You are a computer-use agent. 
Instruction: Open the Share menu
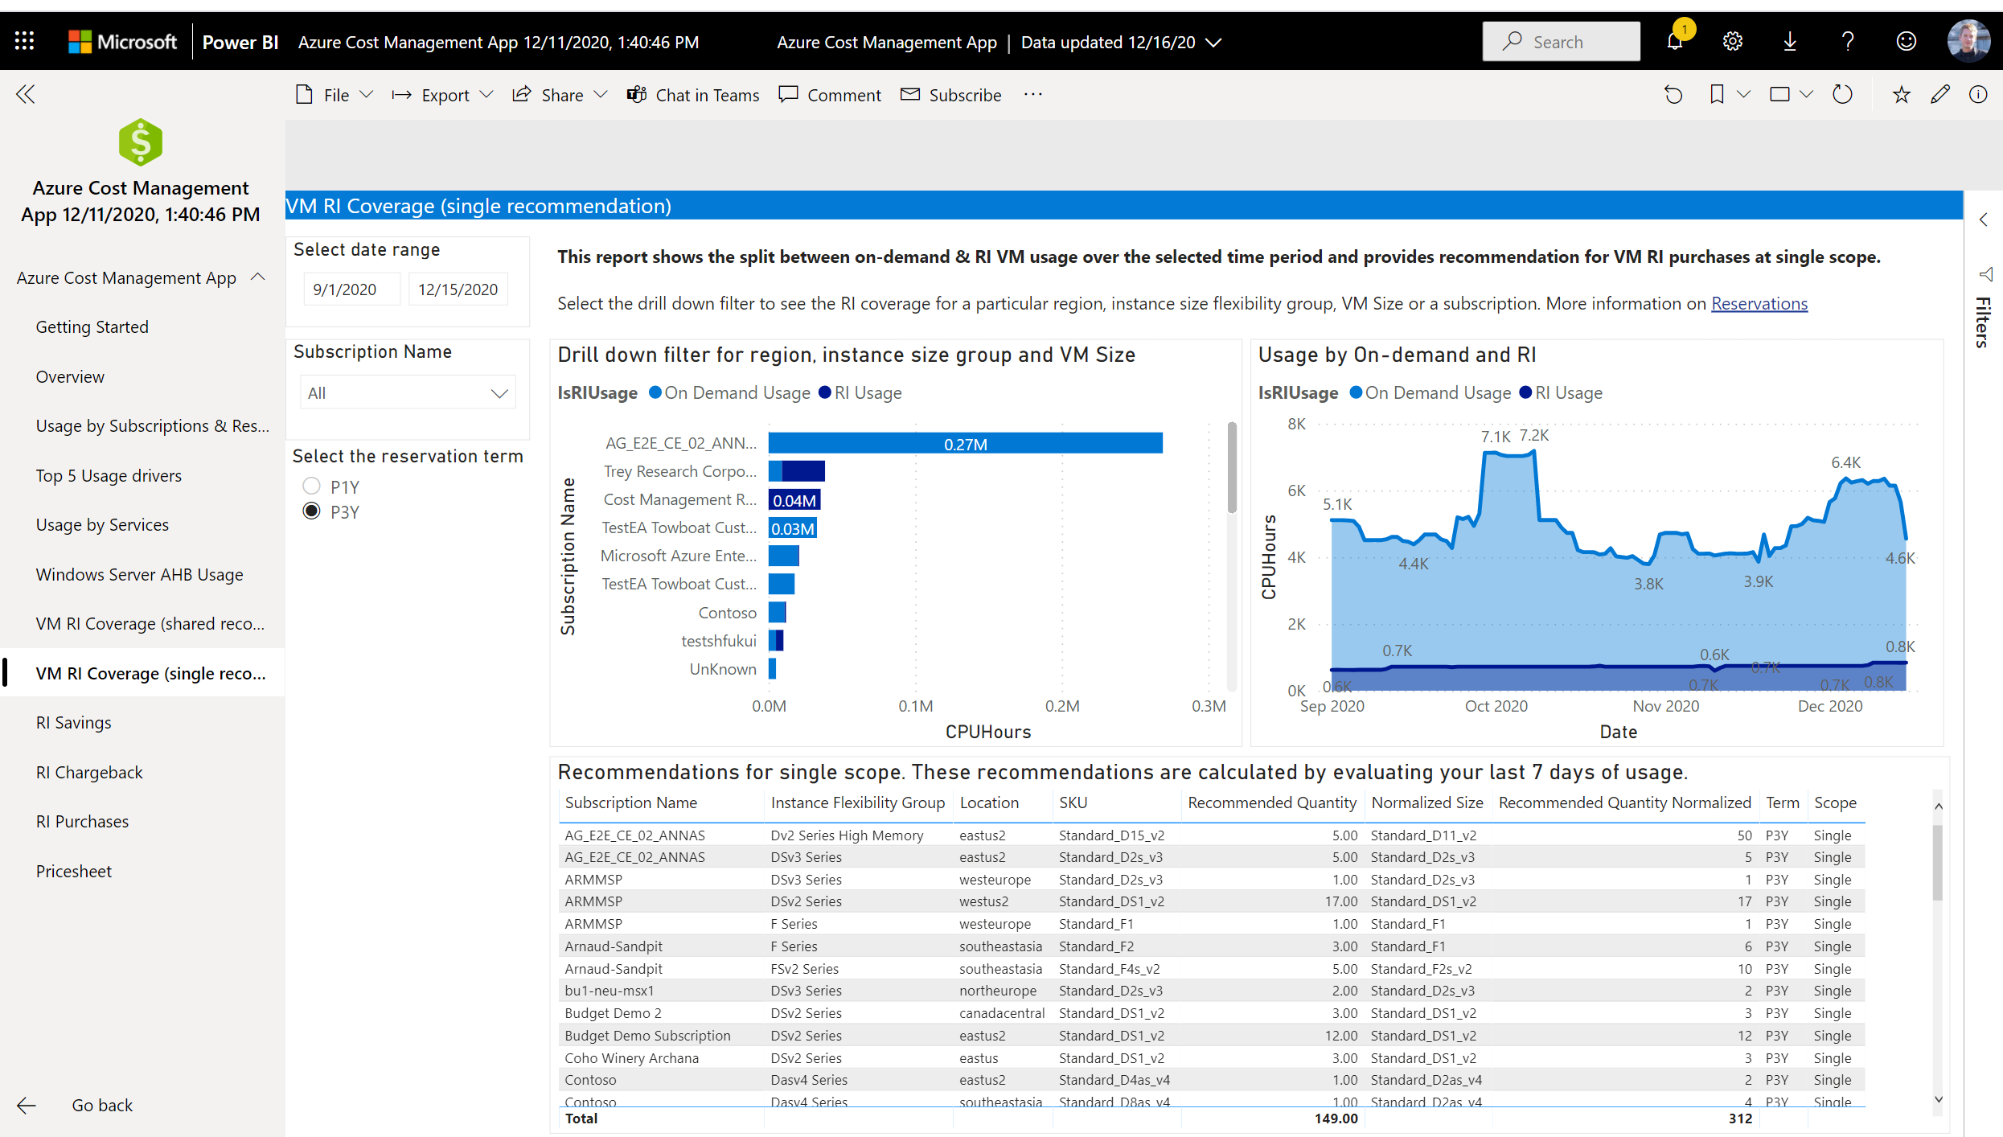coord(560,95)
